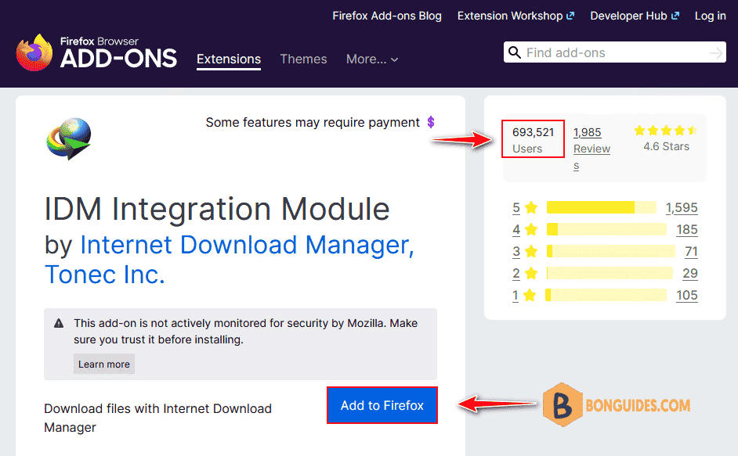This screenshot has height=456, width=738.
Task: Click the 4.6 Stars label
Action: [667, 147]
